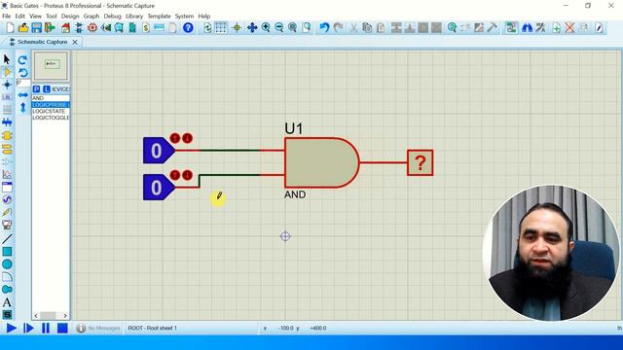The height and width of the screenshot is (350, 623).
Task: Open the Edit menu
Action: tap(19, 17)
